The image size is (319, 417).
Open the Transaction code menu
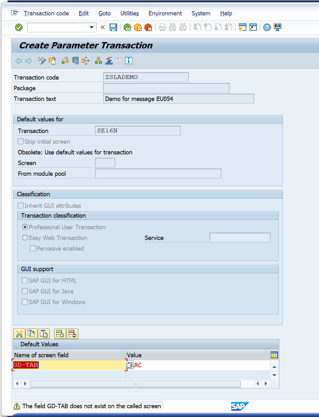46,13
